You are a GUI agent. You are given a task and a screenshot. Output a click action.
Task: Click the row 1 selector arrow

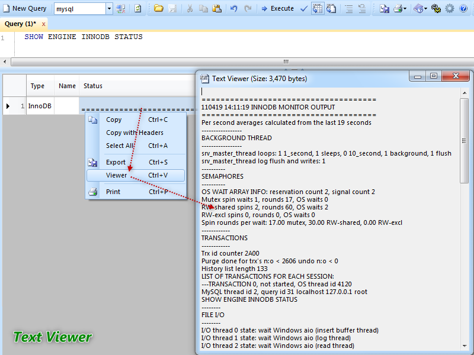(8, 106)
